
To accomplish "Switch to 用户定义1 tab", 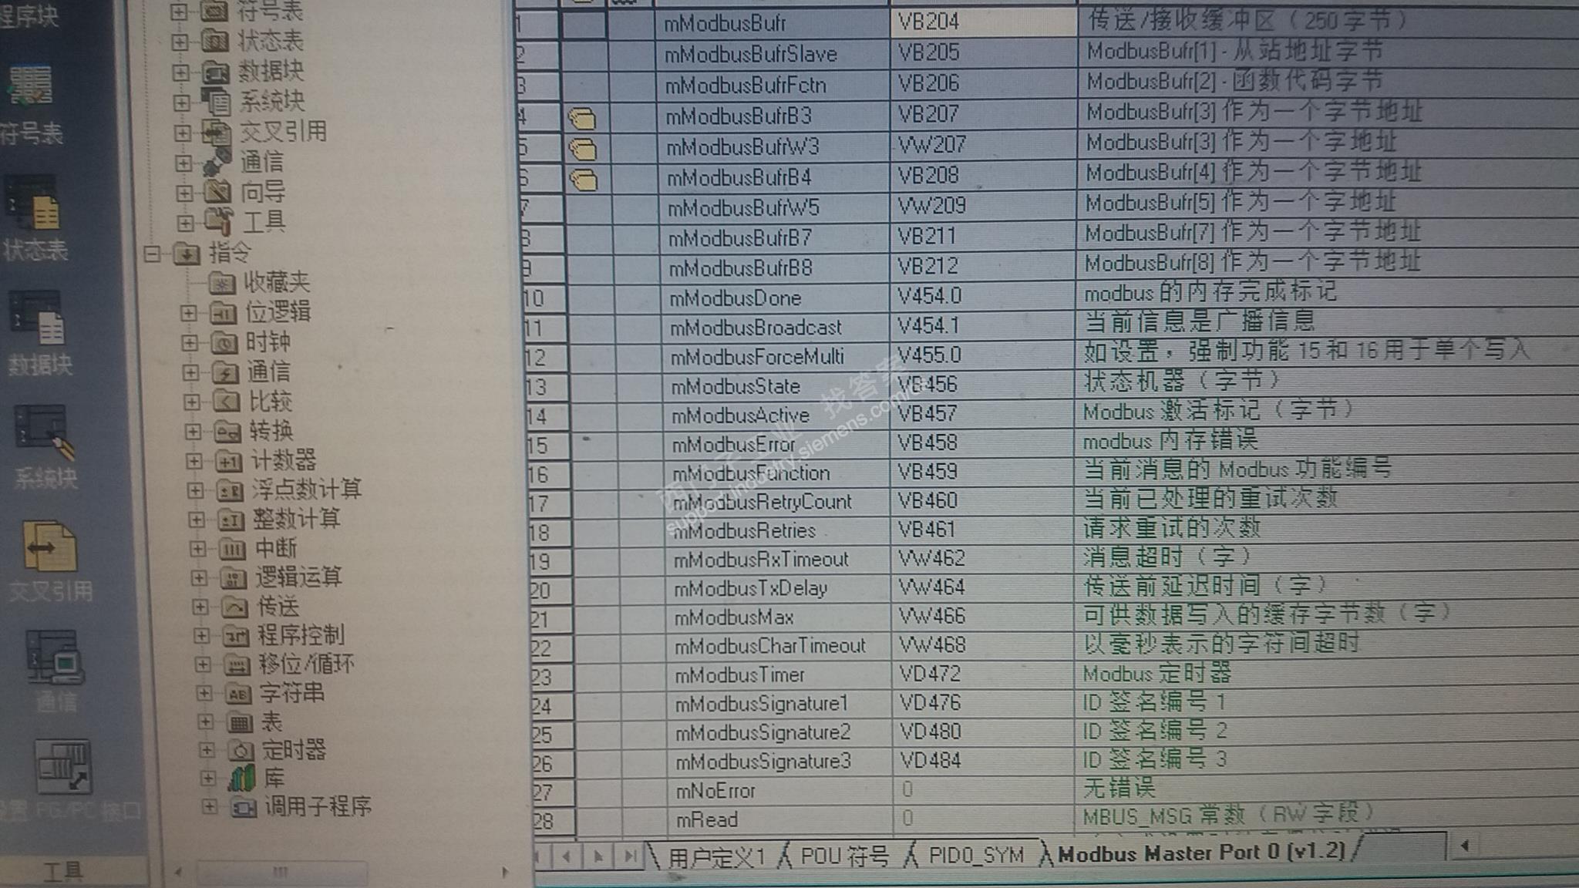I will point(715,856).
